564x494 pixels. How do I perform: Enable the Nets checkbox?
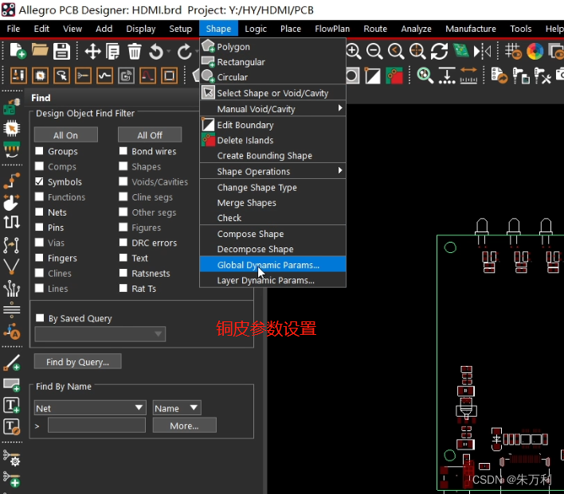[x=40, y=212]
